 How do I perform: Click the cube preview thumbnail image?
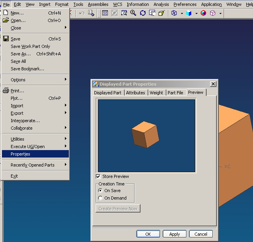[x=146, y=136]
